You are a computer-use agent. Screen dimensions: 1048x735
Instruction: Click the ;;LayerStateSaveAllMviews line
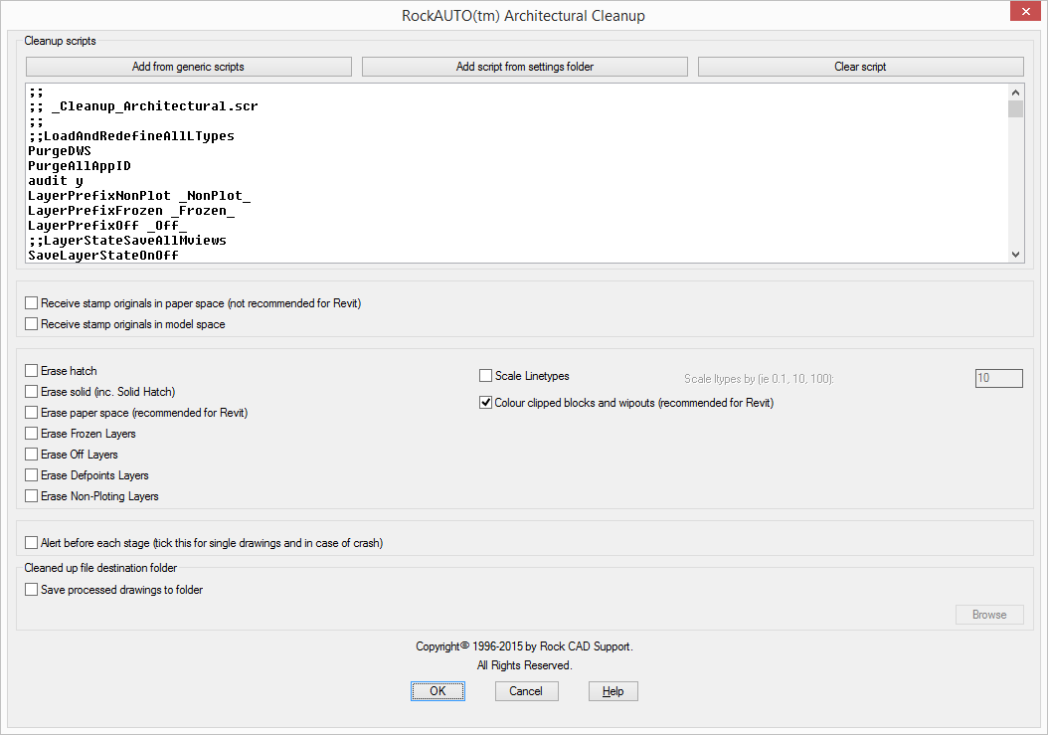point(127,241)
